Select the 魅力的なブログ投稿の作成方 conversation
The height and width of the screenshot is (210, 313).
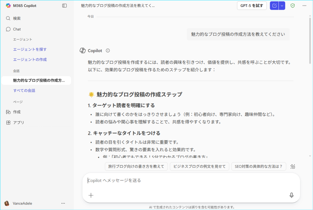click(39, 81)
